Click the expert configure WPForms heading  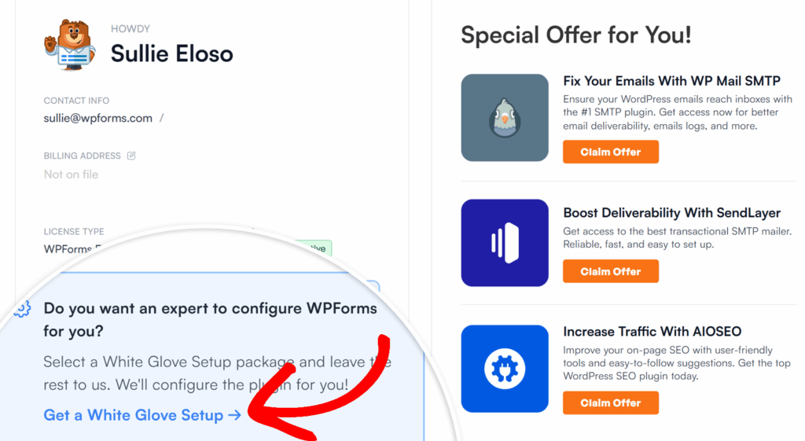tap(211, 319)
